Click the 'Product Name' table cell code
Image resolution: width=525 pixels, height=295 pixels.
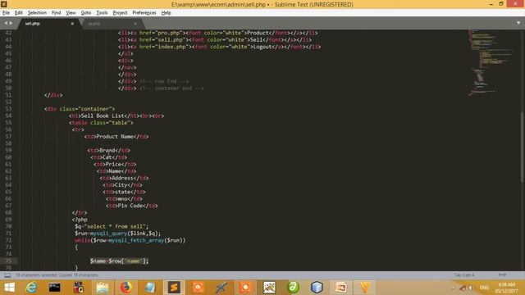[x=116, y=137]
